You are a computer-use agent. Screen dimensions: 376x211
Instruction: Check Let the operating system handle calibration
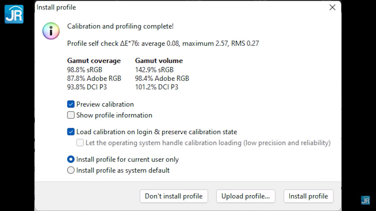80,143
